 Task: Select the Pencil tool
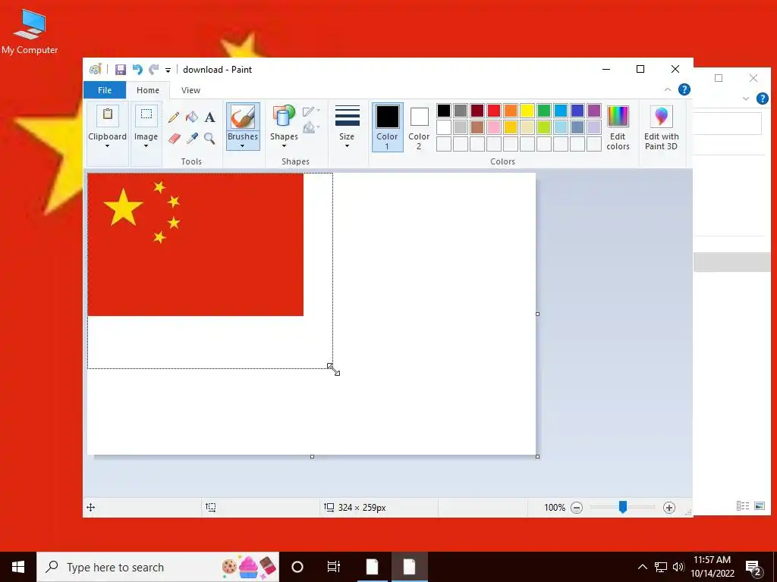(174, 117)
